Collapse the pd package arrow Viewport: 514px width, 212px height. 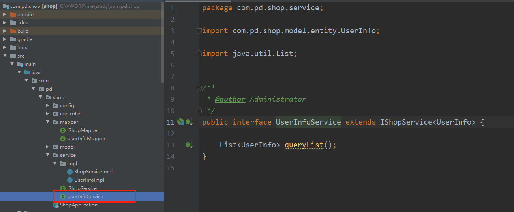coord(33,89)
